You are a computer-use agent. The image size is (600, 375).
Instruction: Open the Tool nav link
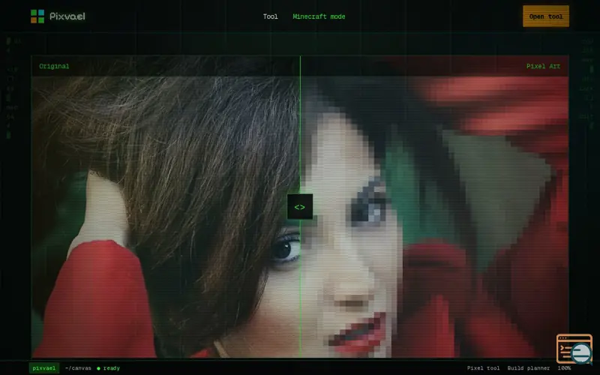coord(270,16)
